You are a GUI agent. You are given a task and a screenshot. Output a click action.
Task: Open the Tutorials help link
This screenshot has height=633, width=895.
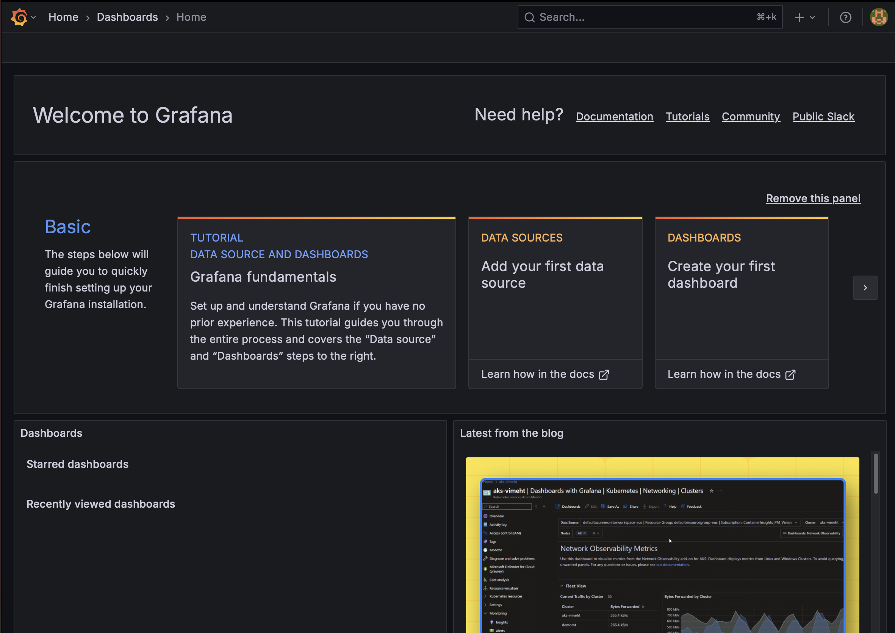[687, 117]
